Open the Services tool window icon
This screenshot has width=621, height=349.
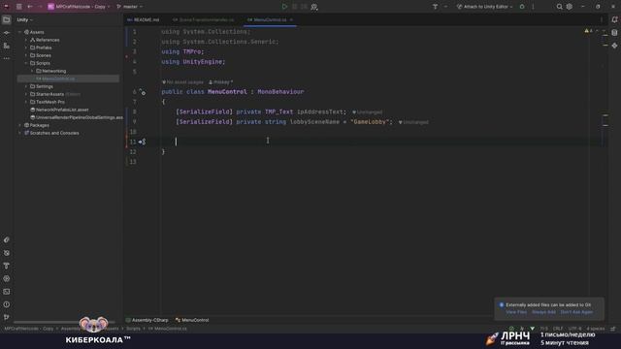7,278
